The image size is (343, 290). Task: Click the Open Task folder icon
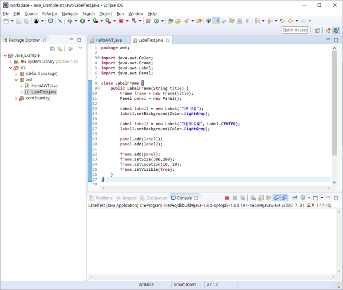click(x=178, y=21)
